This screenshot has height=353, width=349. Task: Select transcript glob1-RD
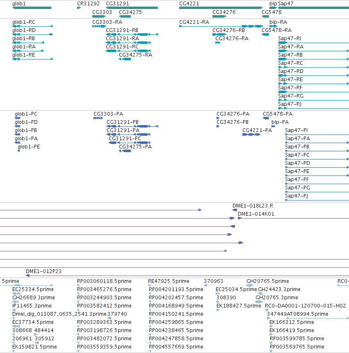click(24, 30)
